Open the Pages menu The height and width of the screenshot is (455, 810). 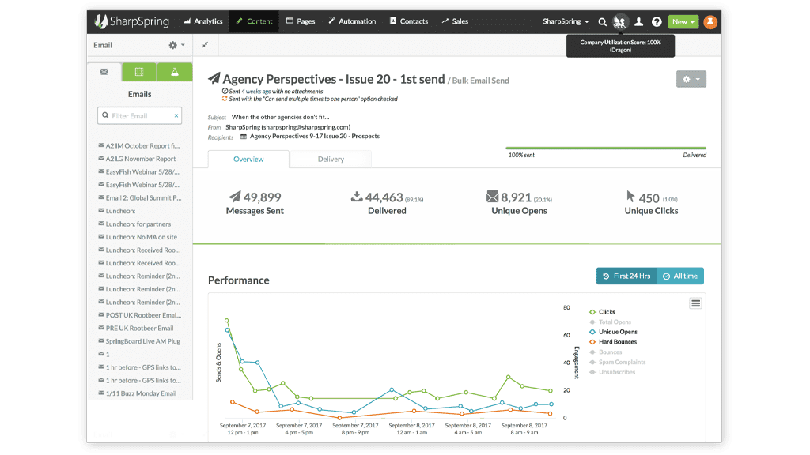tap(301, 21)
